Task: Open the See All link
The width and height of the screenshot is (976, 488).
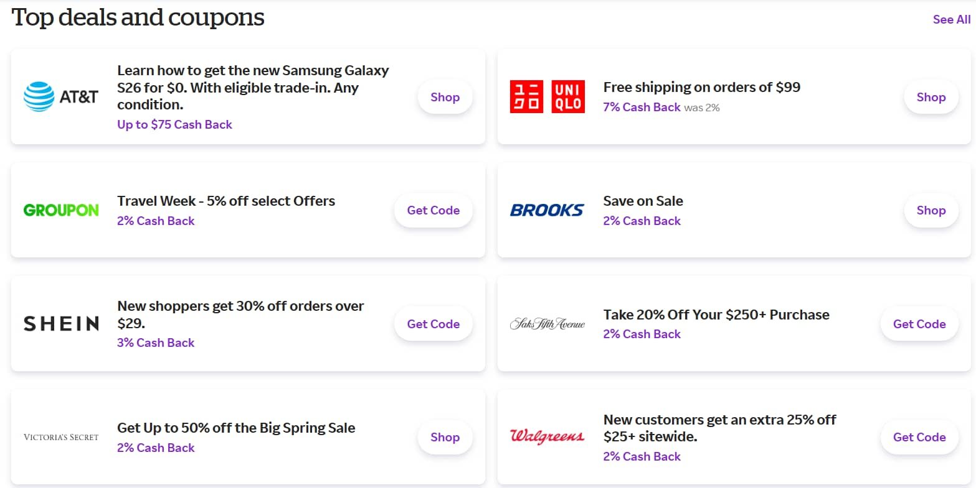Action: pyautogui.click(x=950, y=19)
